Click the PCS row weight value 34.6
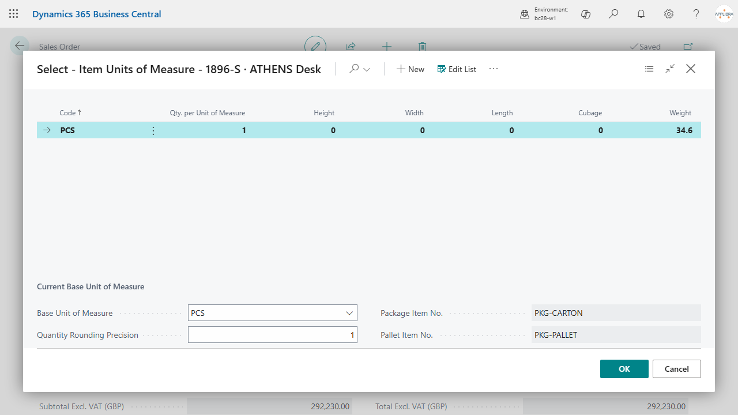Image resolution: width=738 pixels, height=415 pixels. (x=684, y=130)
